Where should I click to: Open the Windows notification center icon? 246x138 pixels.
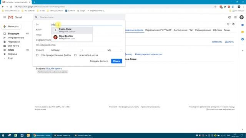[x=242, y=135]
